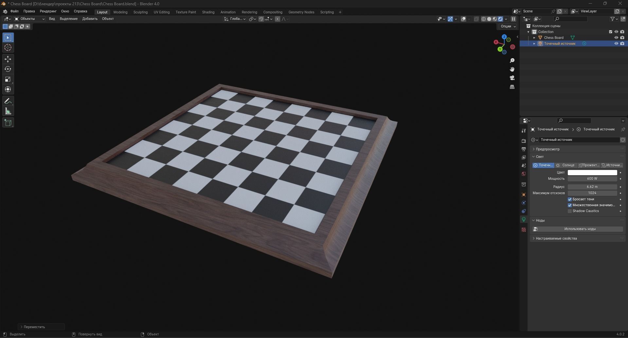Toggle Множественная значимость checkbox
628x338 pixels.
[x=570, y=205]
